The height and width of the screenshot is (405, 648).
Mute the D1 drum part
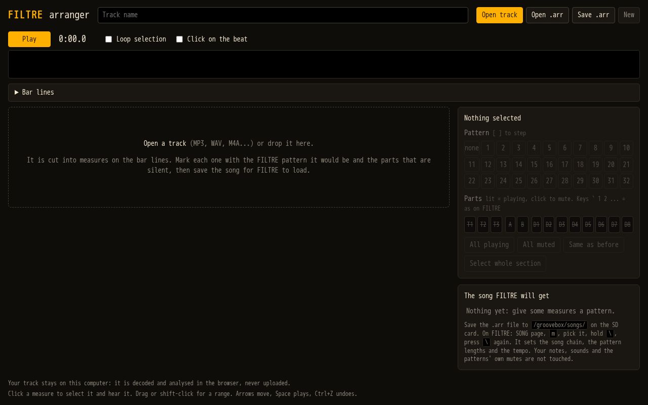coord(536,225)
